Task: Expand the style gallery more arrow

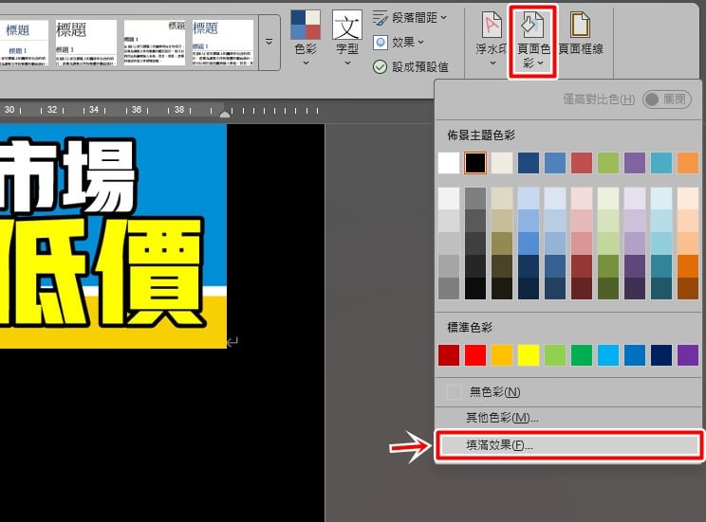Action: [x=269, y=43]
